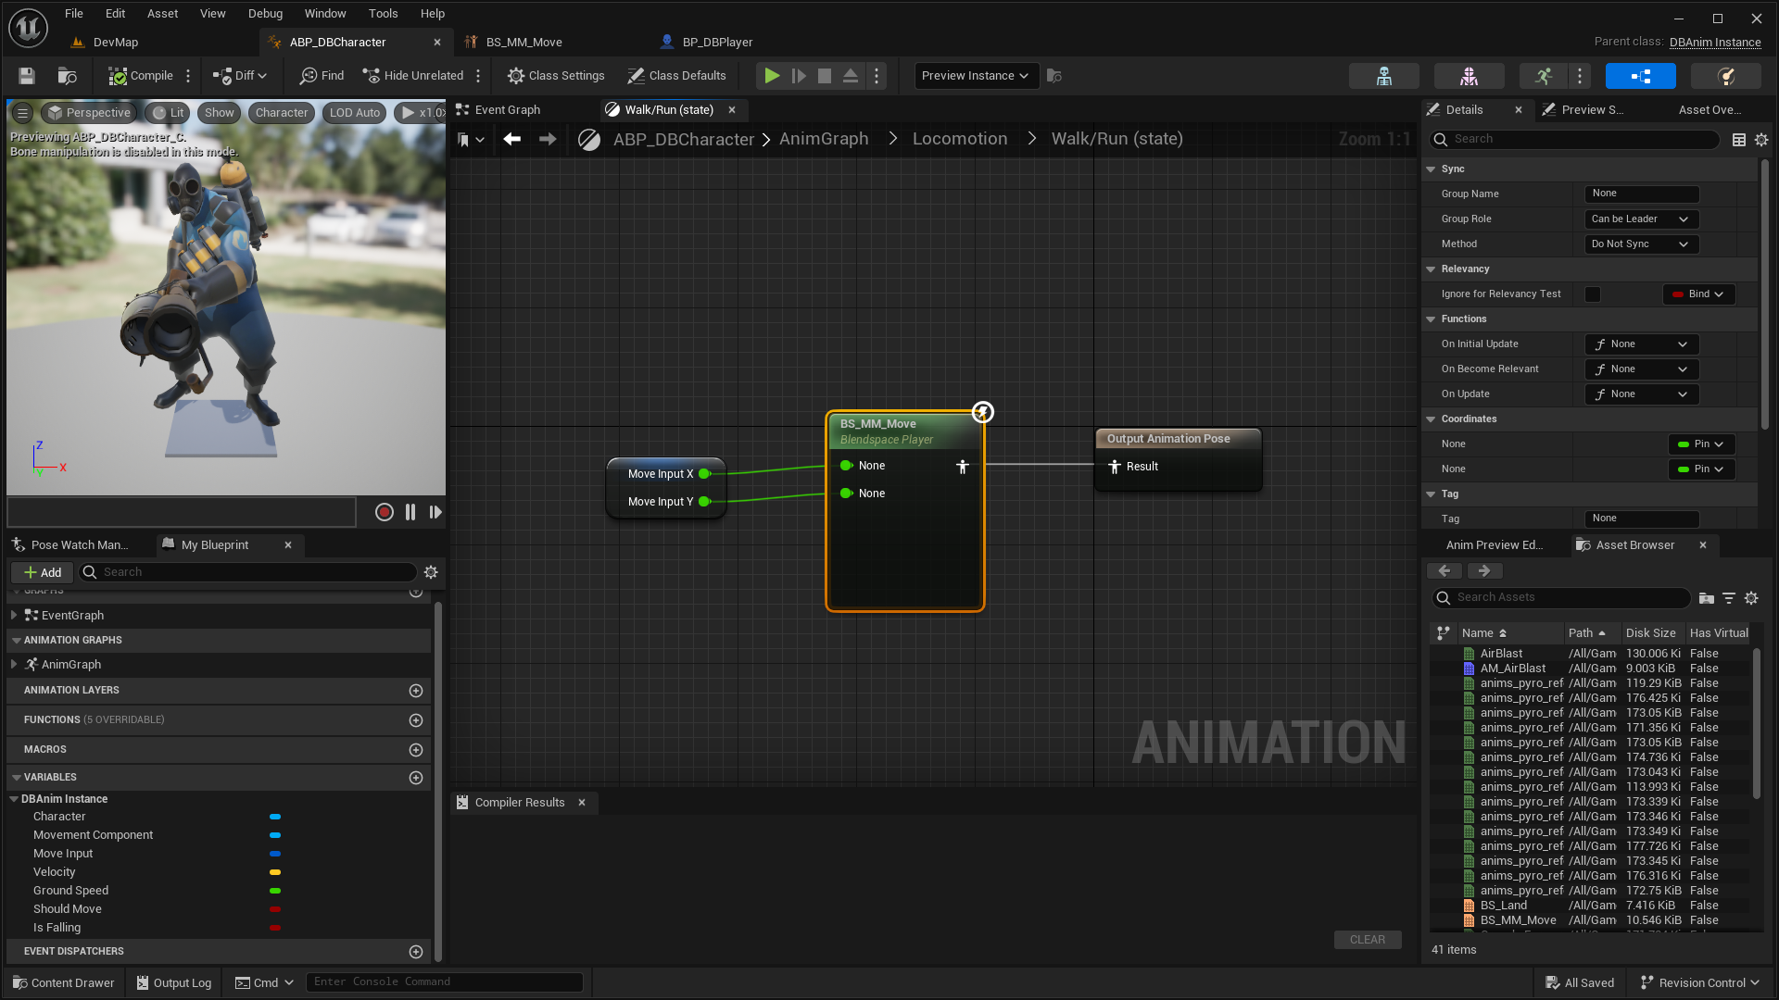Open My Blueprint settings gear
The width and height of the screenshot is (1779, 1000).
tap(431, 573)
